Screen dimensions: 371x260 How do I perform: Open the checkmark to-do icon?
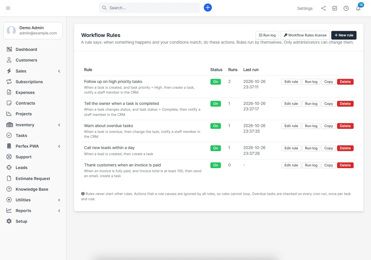click(x=335, y=8)
